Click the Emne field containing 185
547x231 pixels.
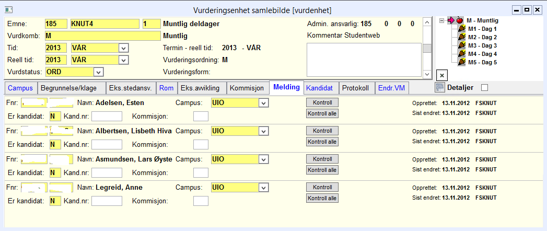pyautogui.click(x=56, y=24)
